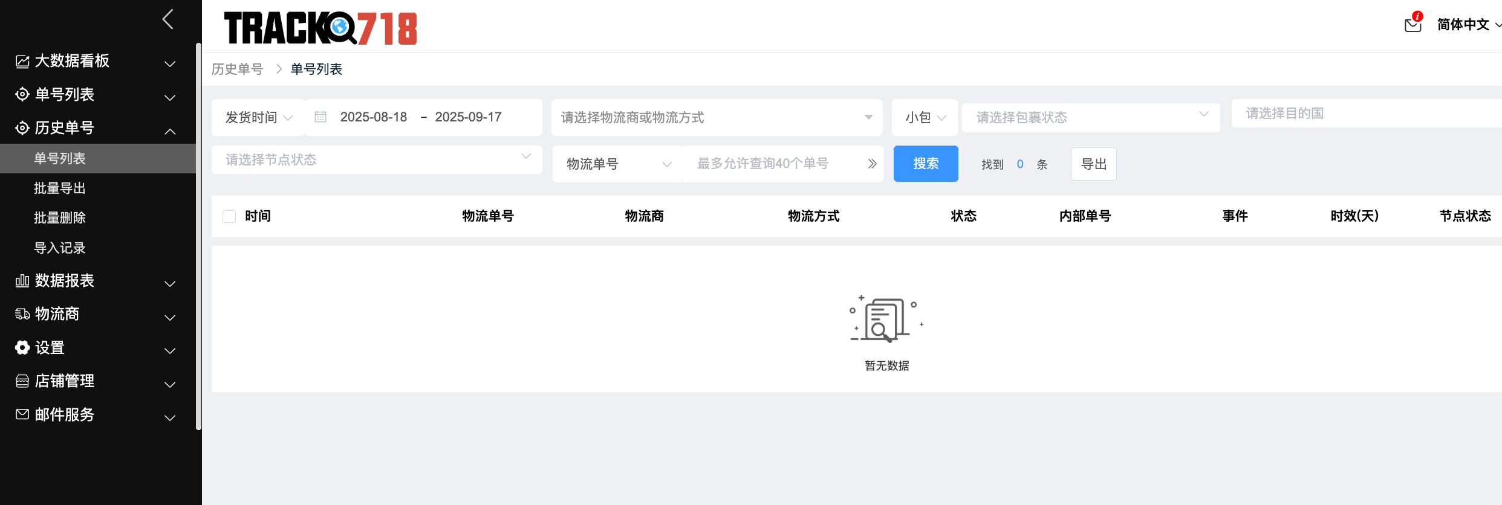Click the double-arrow expand icon in tracking input
The image size is (1502, 505).
[872, 164]
